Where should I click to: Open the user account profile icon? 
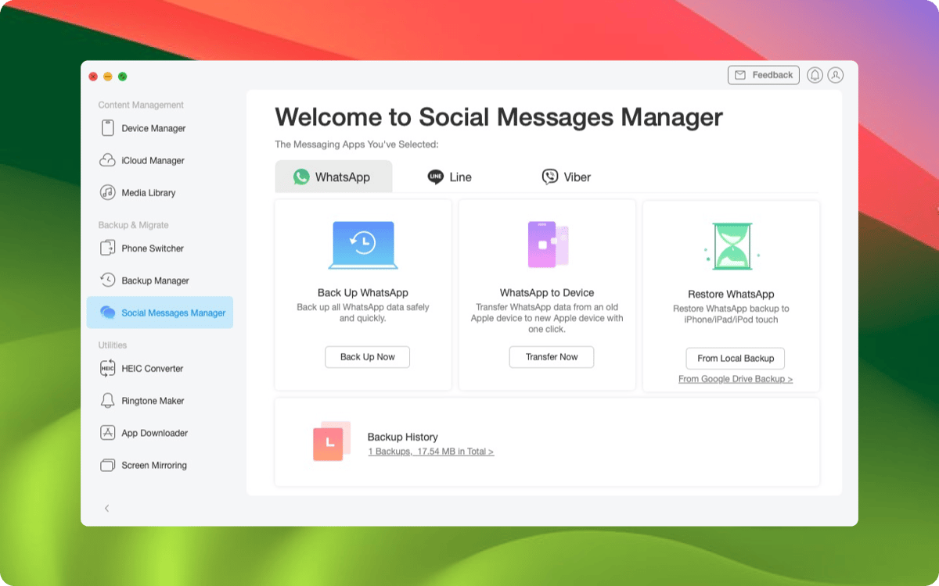coord(836,75)
